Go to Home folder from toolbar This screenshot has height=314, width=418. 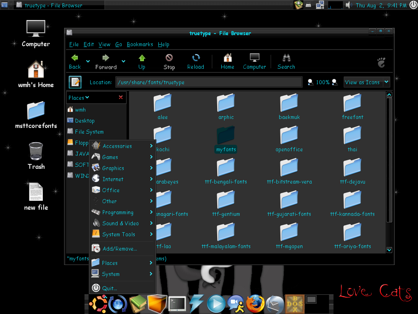227,62
